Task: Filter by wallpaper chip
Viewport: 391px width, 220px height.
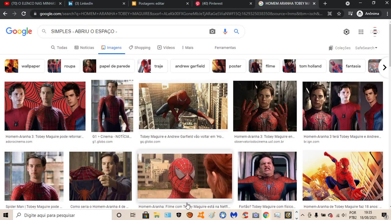Action: coord(25,66)
